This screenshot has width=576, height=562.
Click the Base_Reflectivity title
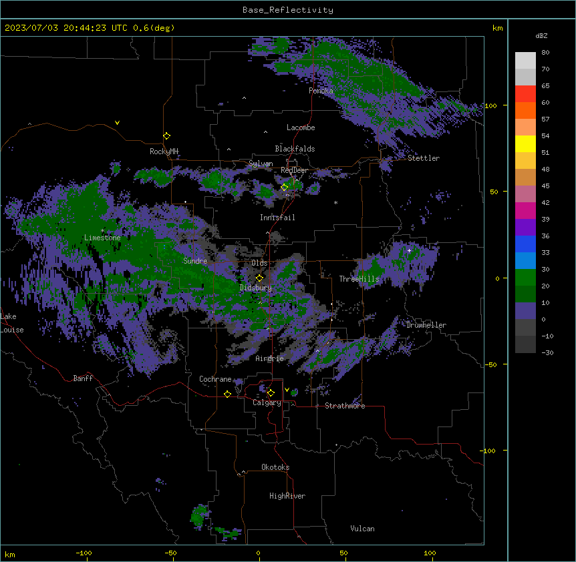click(x=288, y=10)
